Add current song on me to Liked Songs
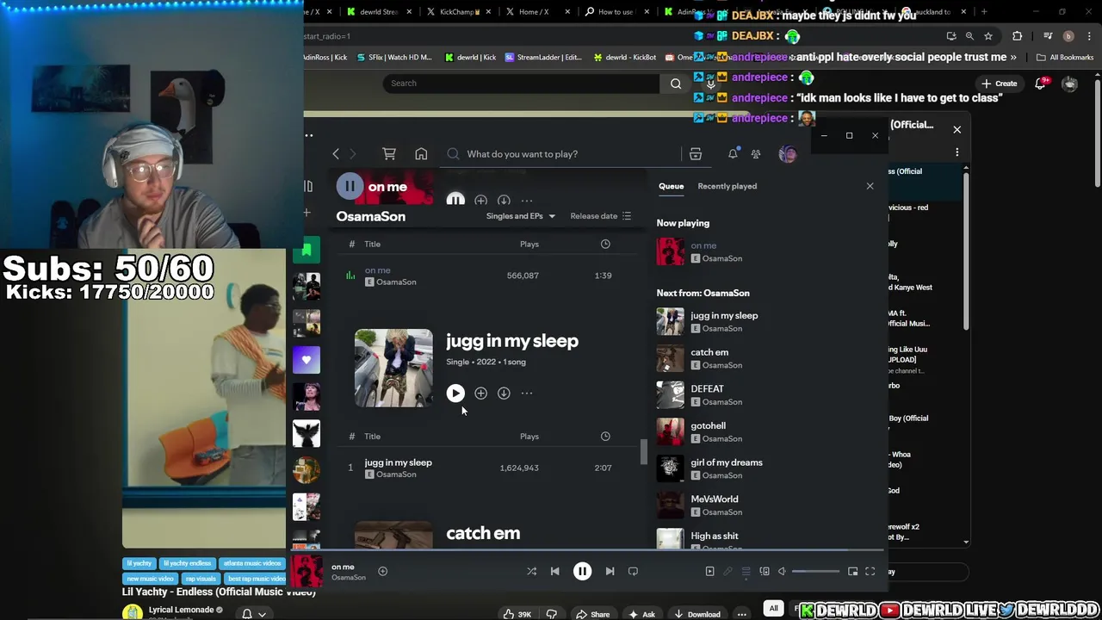Image resolution: width=1102 pixels, height=620 pixels. tap(382, 571)
